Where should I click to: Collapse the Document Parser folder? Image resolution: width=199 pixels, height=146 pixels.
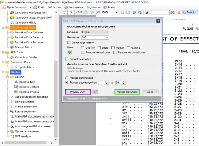[3, 62]
